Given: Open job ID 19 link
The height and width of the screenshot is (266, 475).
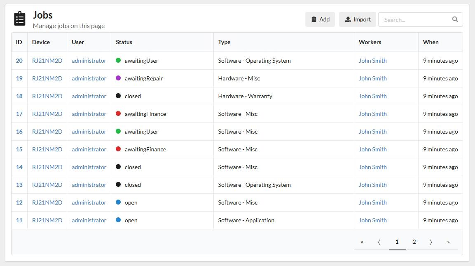Looking at the screenshot, I should pyautogui.click(x=19, y=78).
